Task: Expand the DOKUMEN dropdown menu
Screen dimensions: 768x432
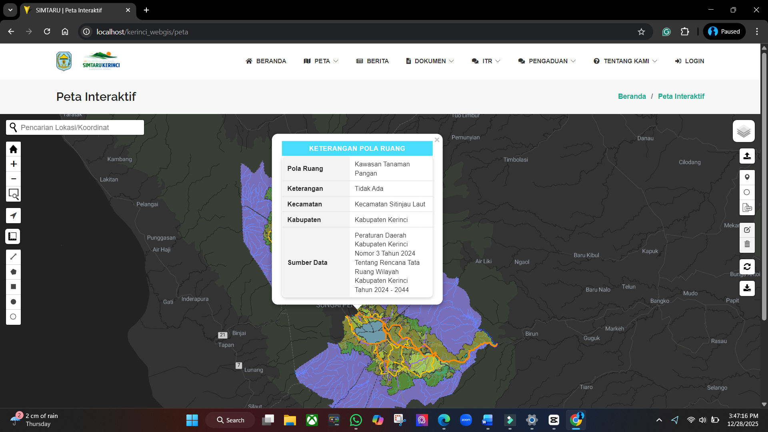Action: pos(430,61)
